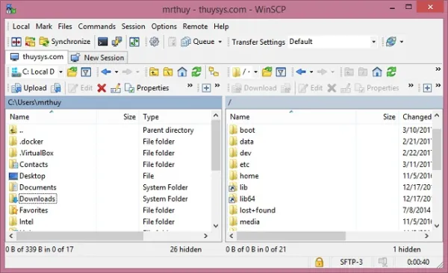Image resolution: width=448 pixels, height=273 pixels.
Task: Click the Synchronize button
Action: 65,42
